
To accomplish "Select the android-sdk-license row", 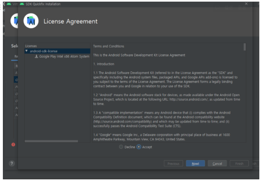I will click(x=57, y=51).
